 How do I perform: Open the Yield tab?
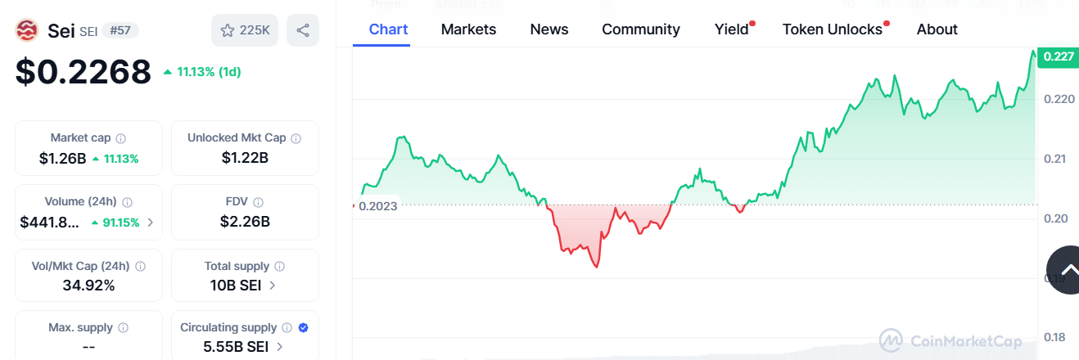click(x=732, y=29)
